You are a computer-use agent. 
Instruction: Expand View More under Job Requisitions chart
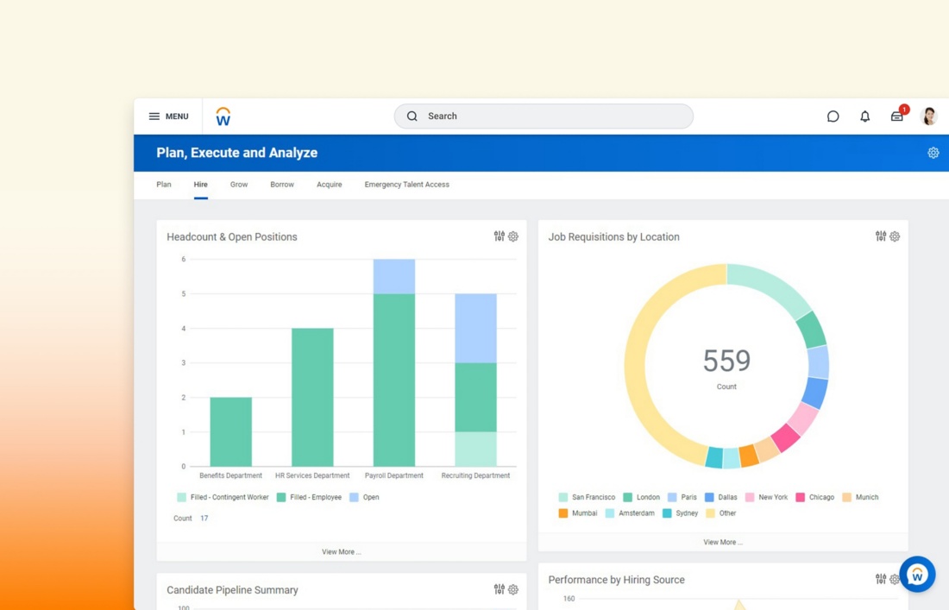coord(722,542)
